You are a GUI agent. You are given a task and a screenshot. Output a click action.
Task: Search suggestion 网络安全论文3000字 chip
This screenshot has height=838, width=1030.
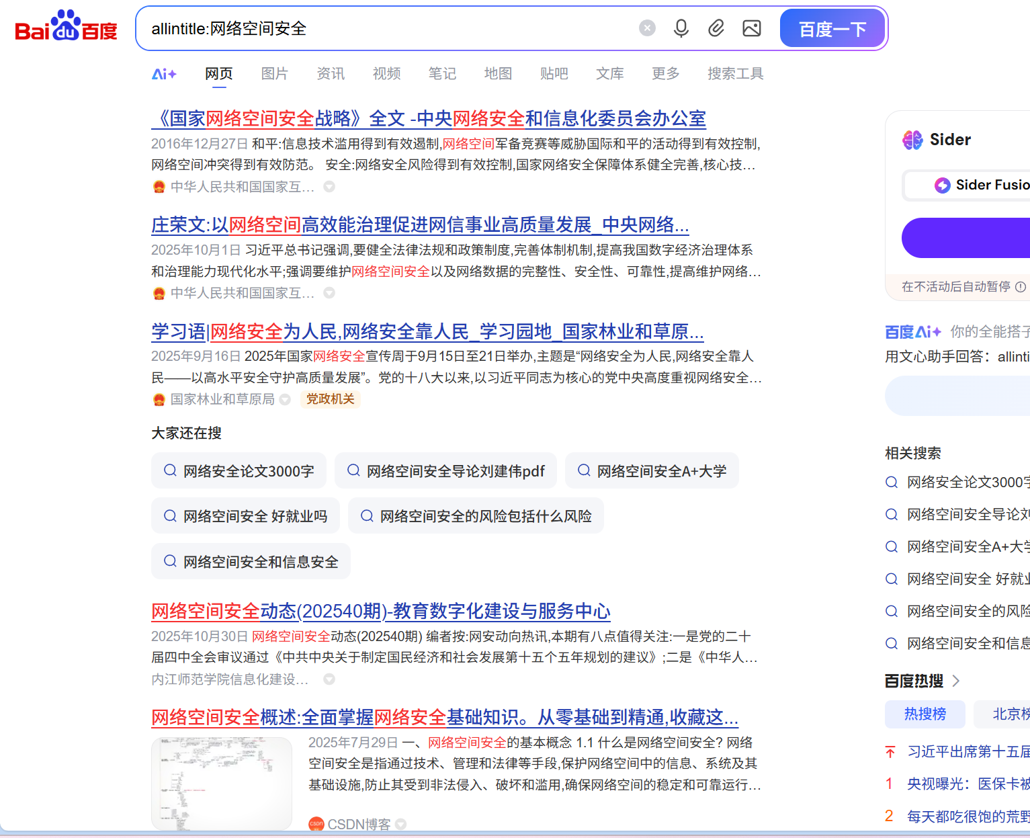coord(239,471)
